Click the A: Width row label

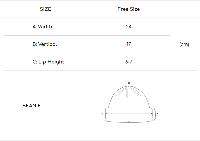tap(42, 27)
